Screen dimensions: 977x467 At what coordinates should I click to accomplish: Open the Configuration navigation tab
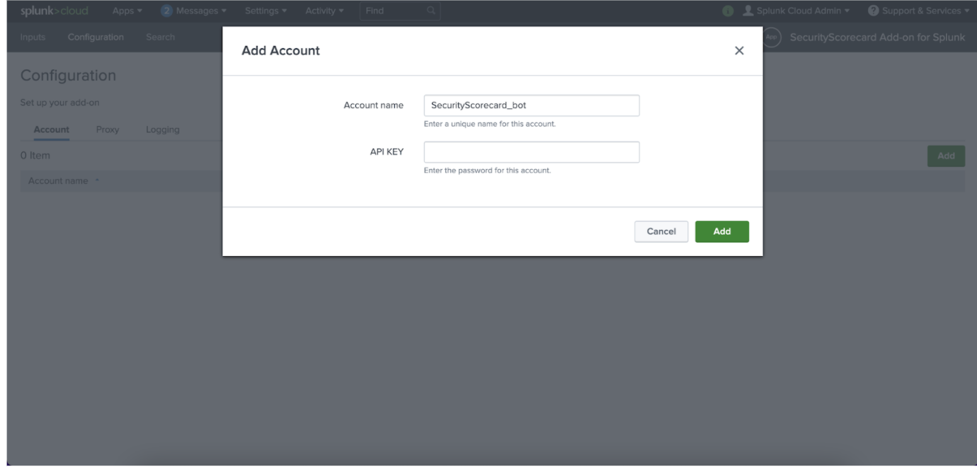pos(96,37)
